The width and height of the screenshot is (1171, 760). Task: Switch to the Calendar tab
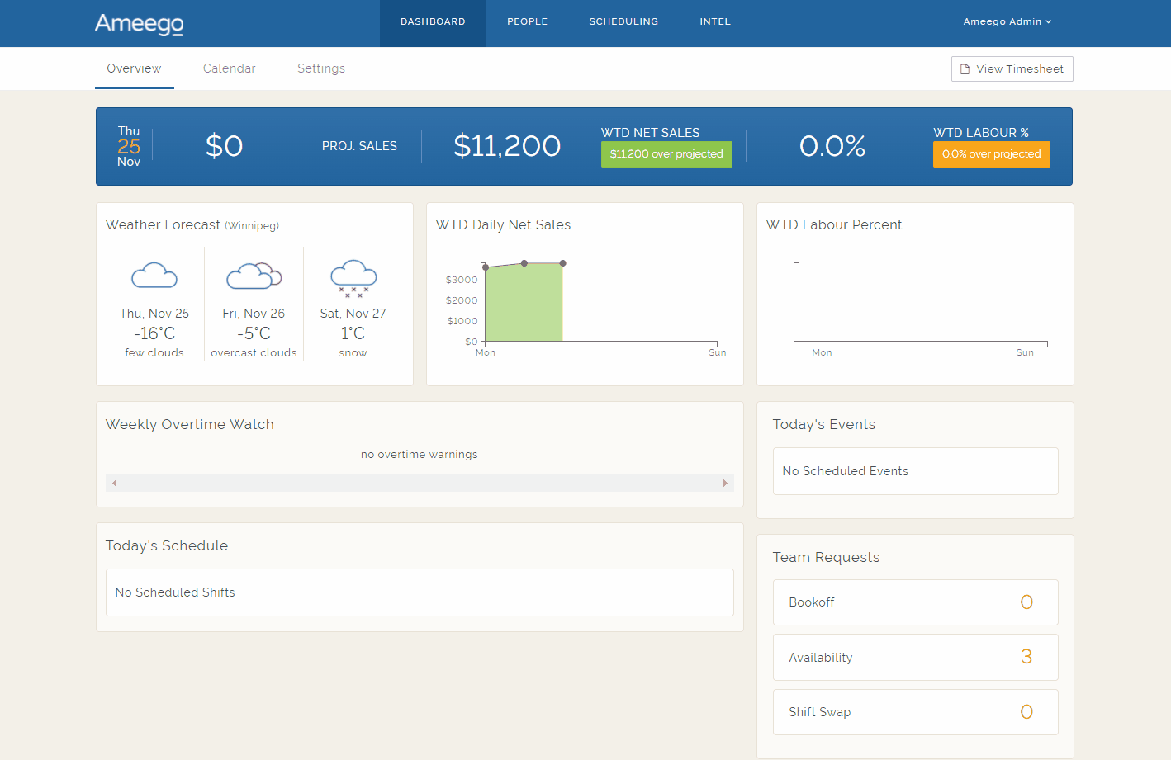coord(229,68)
